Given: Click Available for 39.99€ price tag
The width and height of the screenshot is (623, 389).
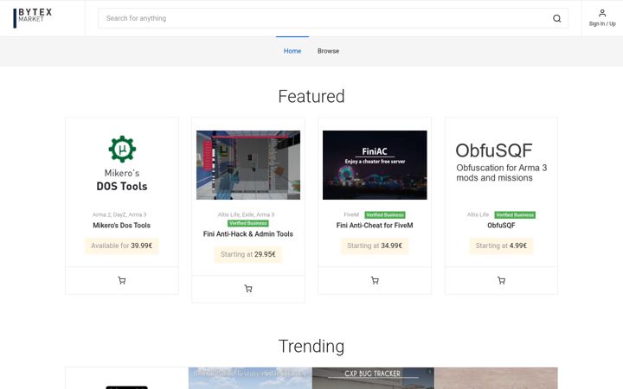Looking at the screenshot, I should 122,246.
